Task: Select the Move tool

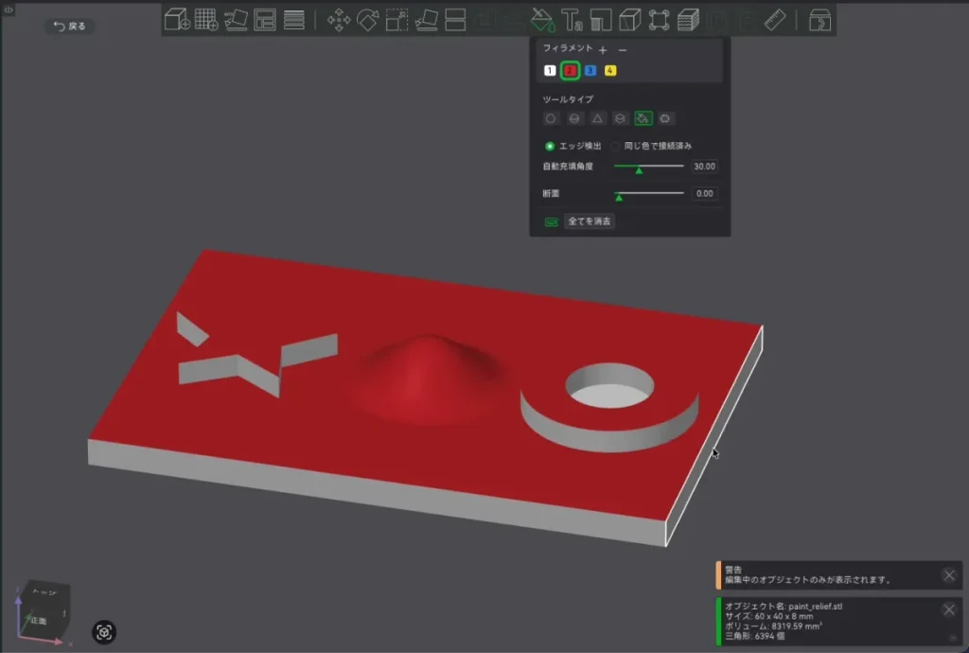Action: (x=339, y=20)
